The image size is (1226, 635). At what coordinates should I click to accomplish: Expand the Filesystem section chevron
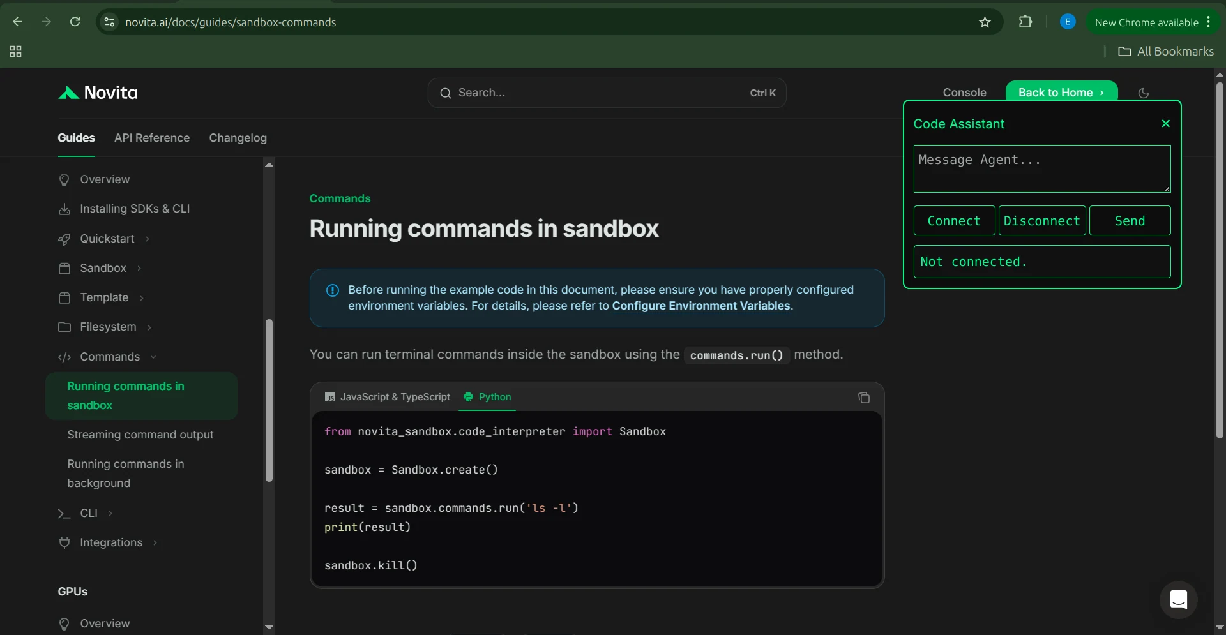pos(149,327)
